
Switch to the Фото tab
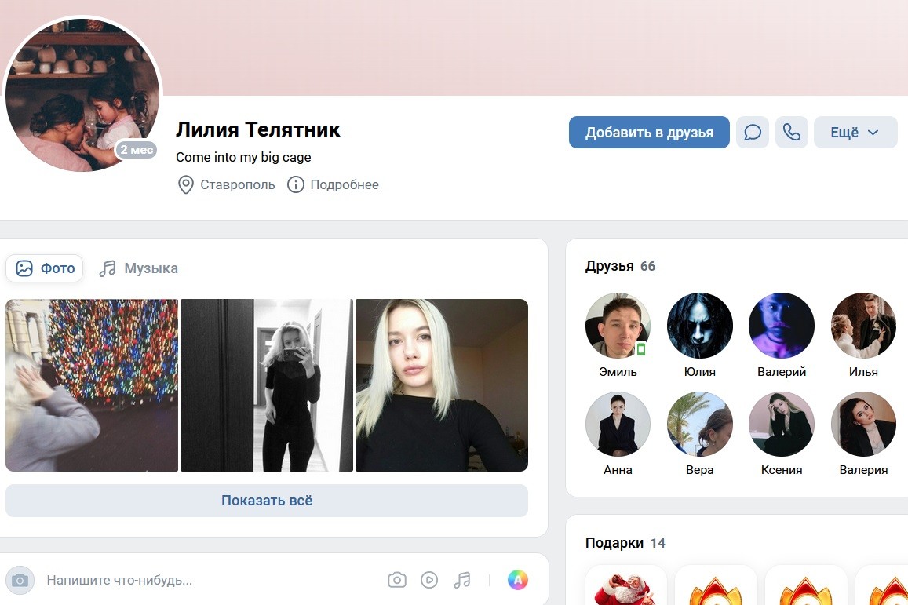46,268
